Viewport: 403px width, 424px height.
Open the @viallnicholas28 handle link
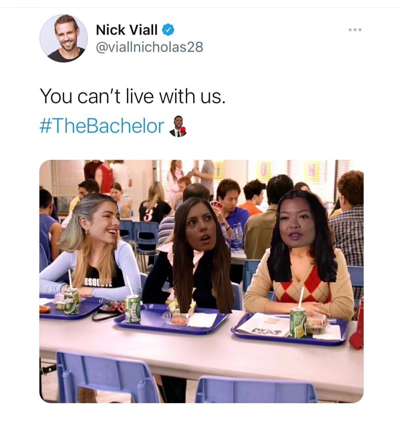pos(149,47)
